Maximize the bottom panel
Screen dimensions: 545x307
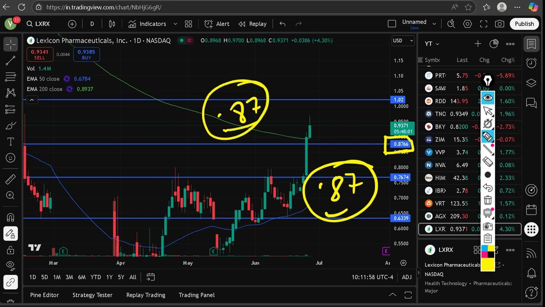(x=408, y=295)
